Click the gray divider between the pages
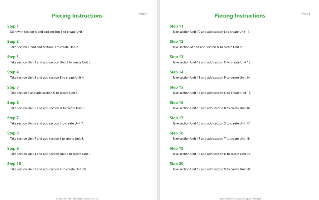Image resolution: width=319 pixels, height=200 pixels. [159, 100]
